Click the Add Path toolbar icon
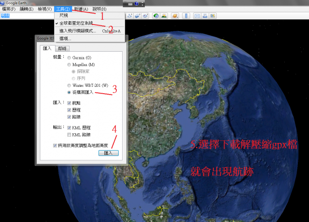The width and height of the screenshot is (309, 222). pyautogui.click(x=129, y=16)
